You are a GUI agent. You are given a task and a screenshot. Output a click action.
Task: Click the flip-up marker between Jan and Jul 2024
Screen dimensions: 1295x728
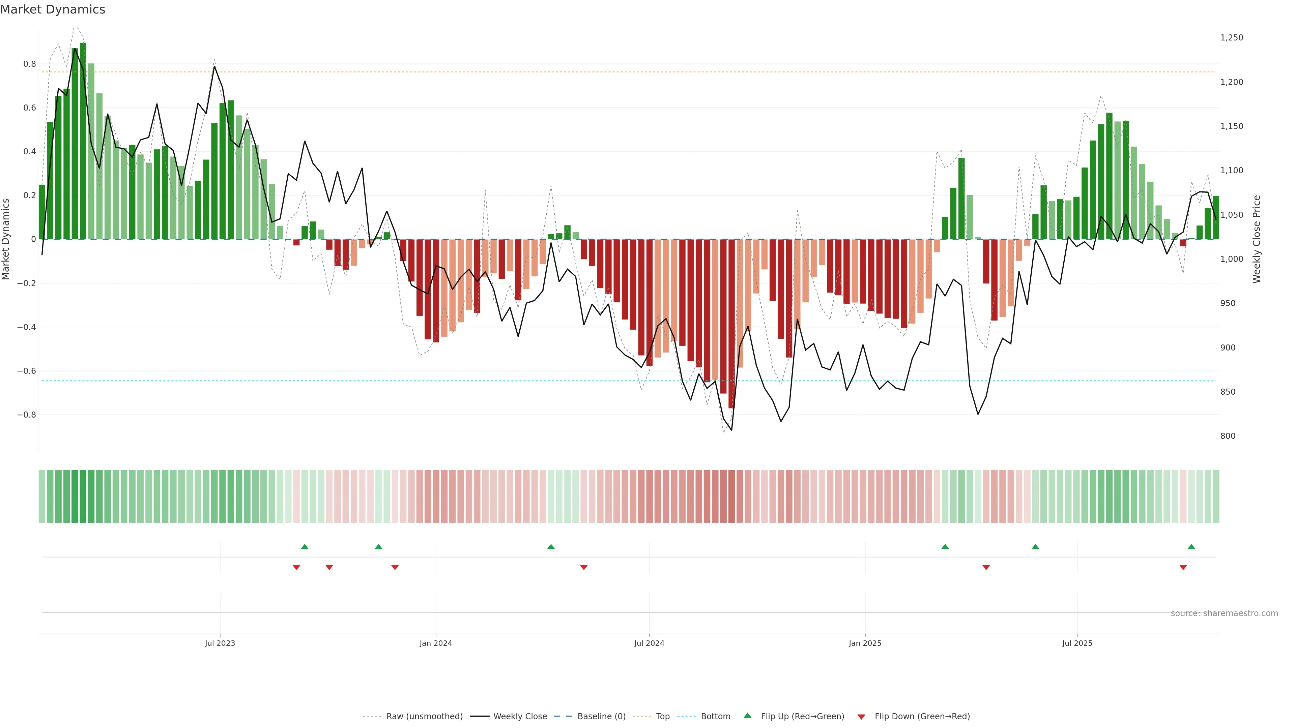click(551, 547)
